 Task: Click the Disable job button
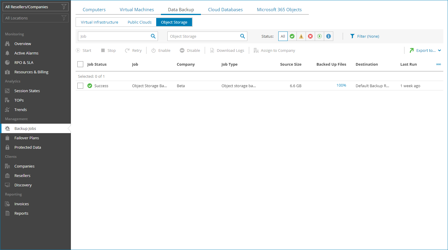(190, 50)
